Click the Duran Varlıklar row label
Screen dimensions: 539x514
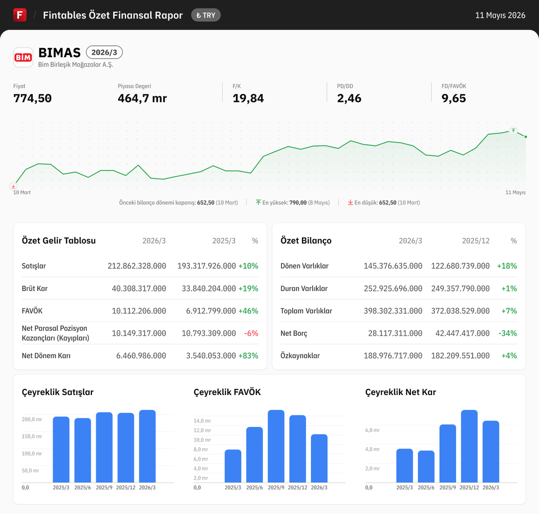(x=304, y=288)
